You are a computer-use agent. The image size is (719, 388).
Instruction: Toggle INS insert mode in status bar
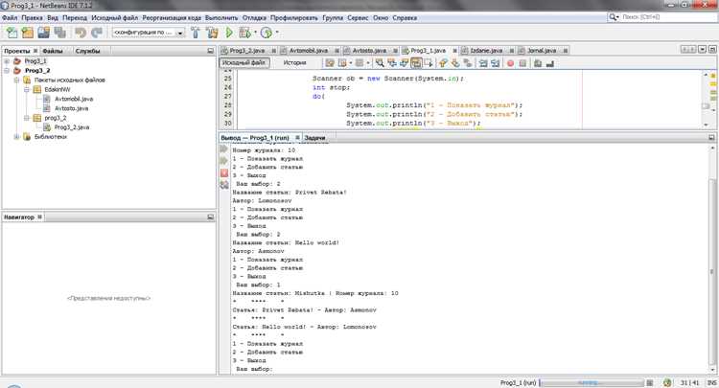[711, 382]
